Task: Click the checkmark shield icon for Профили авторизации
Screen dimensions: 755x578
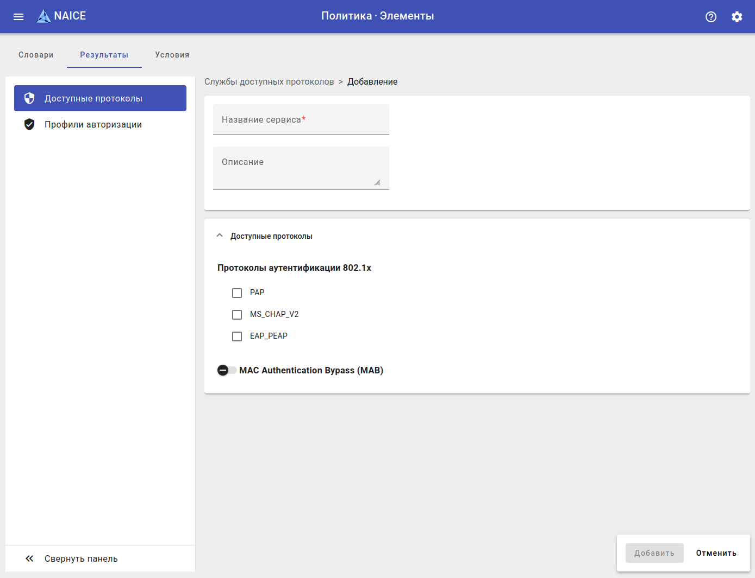Action: 29,124
